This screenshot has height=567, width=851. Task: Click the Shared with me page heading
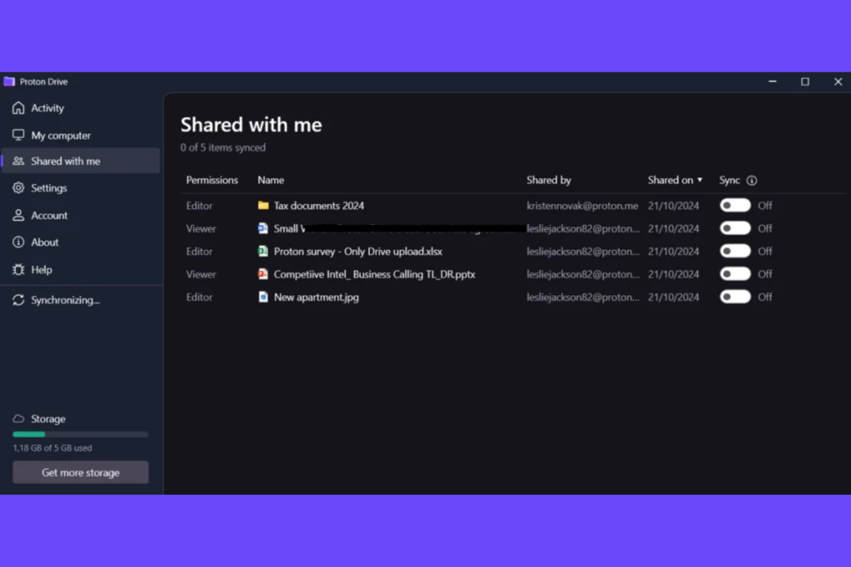(251, 125)
